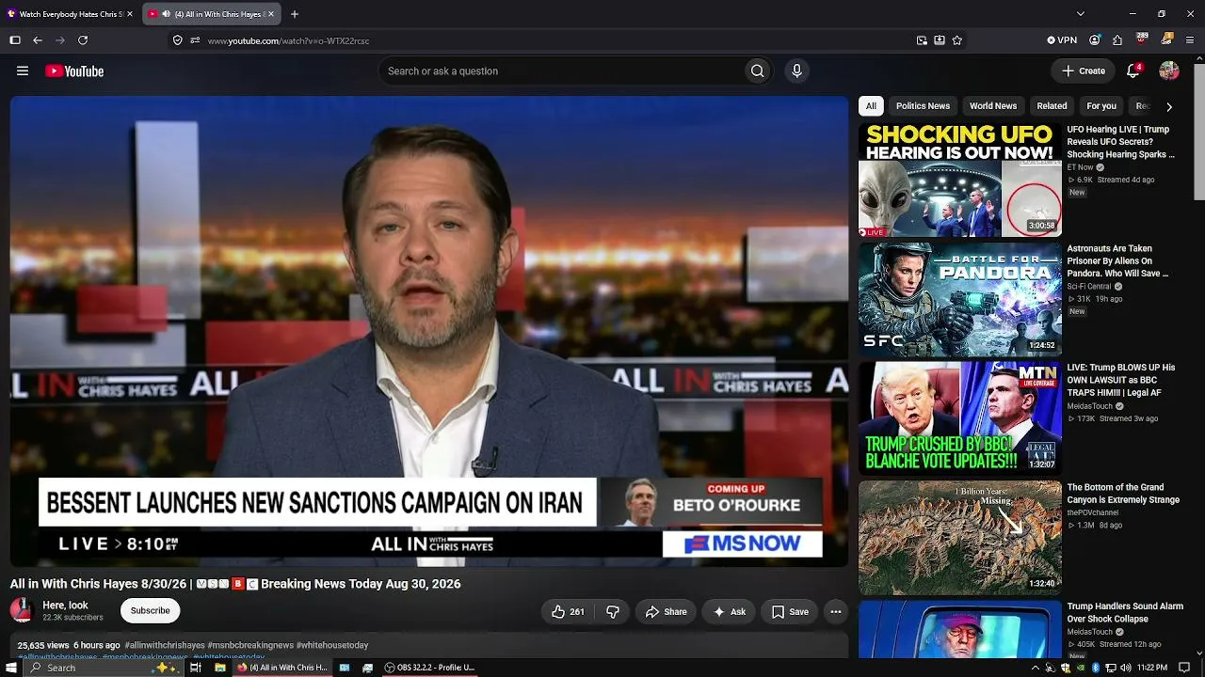Open the taskbar clock showing 11:22 PM
This screenshot has height=677, width=1205.
tap(1152, 668)
